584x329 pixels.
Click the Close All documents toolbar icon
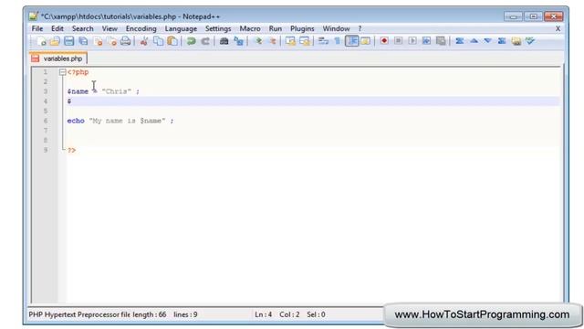(111, 41)
